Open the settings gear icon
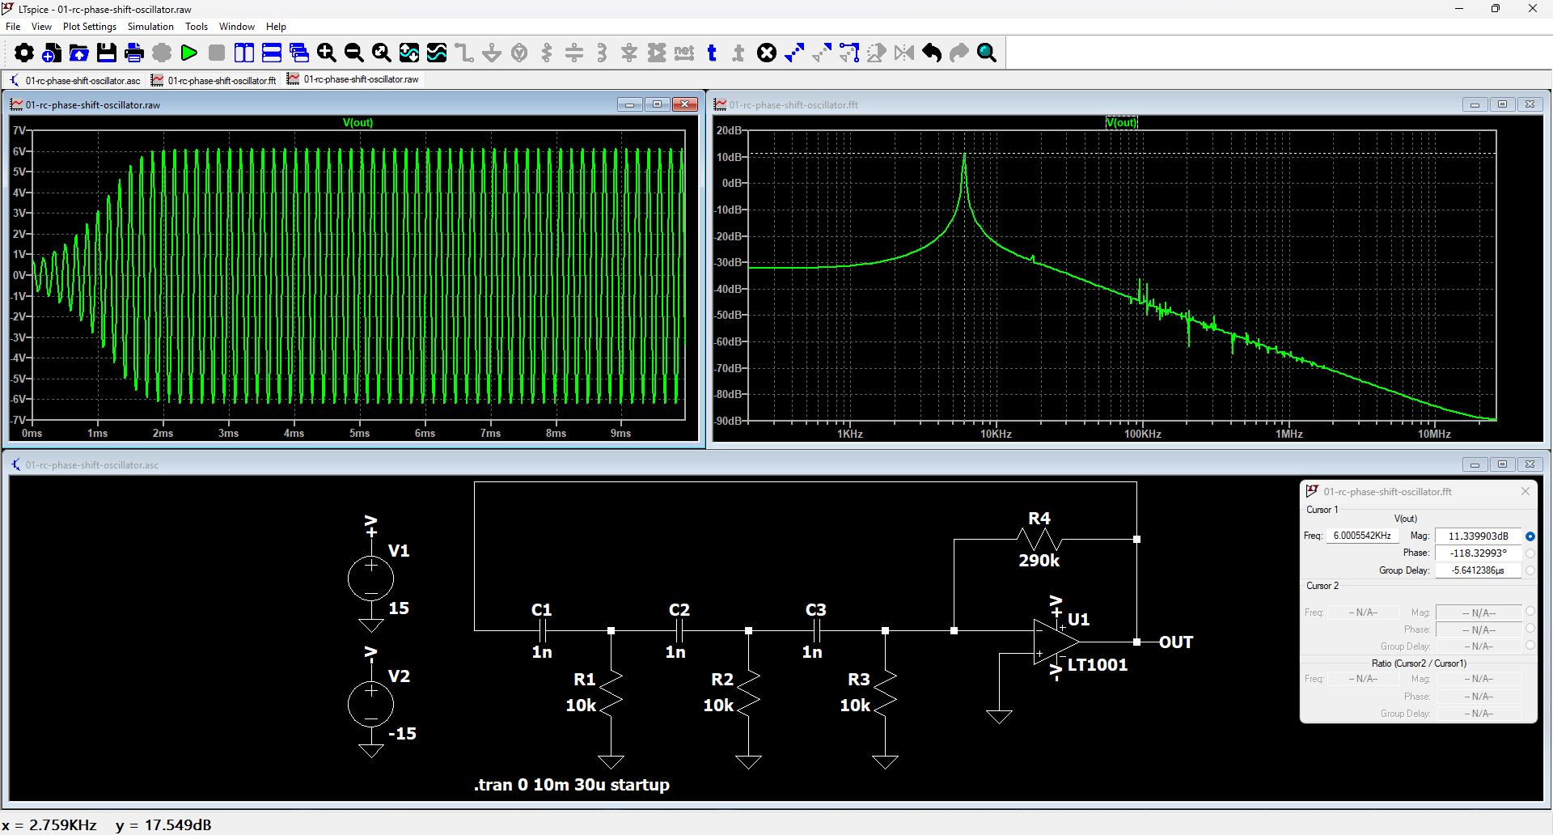This screenshot has height=835, width=1553. tap(24, 53)
